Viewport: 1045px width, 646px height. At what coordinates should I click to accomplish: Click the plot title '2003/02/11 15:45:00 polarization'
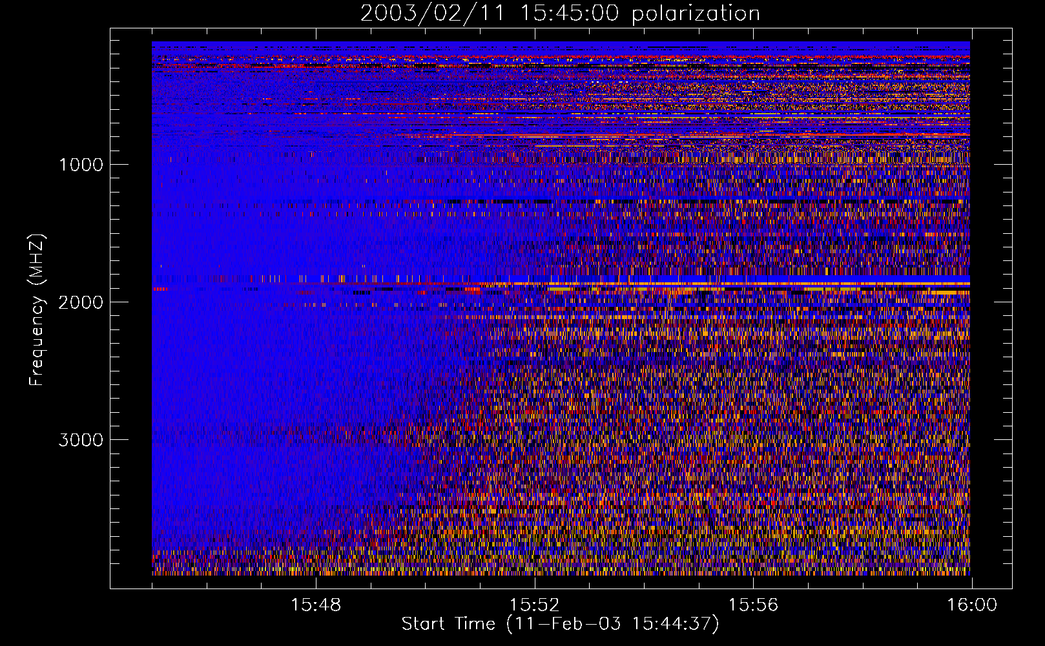click(x=560, y=14)
